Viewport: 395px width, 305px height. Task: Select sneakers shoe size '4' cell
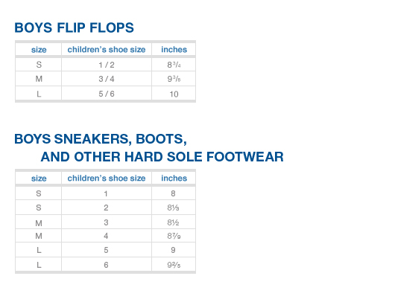[106, 236]
